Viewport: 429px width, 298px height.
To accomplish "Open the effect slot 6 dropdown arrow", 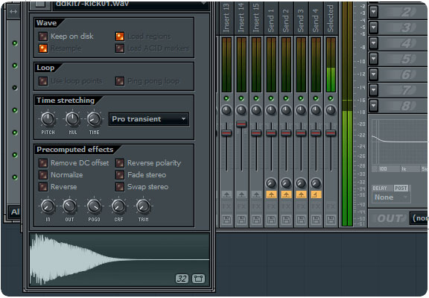I will pyautogui.click(x=373, y=74).
